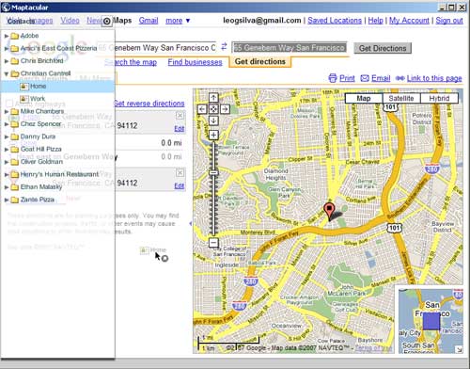Zoom in with the plus button

coord(213,136)
